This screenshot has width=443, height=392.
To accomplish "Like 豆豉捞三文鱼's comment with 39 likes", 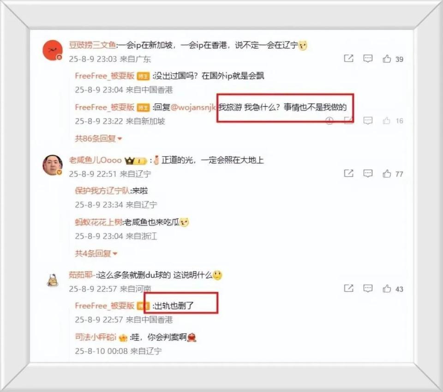I will pyautogui.click(x=387, y=59).
